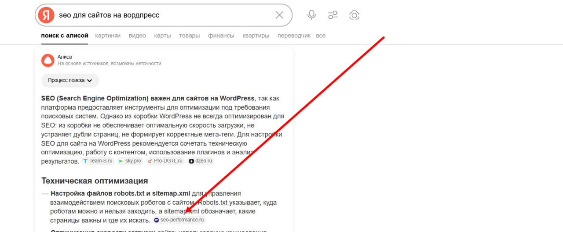563x232 pixels.
Task: Open search settings sliders icon
Action: coord(333,15)
